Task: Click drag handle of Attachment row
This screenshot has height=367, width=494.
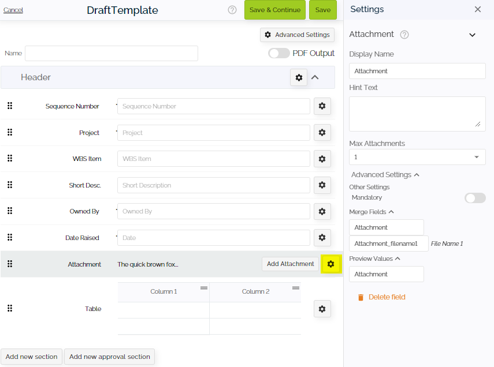Action: click(10, 264)
